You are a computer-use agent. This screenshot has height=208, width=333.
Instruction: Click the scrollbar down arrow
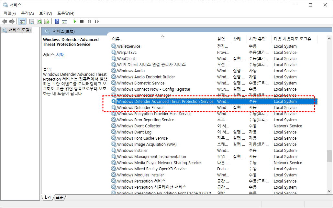(329, 191)
